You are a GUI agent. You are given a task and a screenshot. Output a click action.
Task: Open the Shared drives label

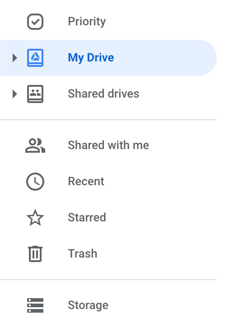(x=103, y=94)
